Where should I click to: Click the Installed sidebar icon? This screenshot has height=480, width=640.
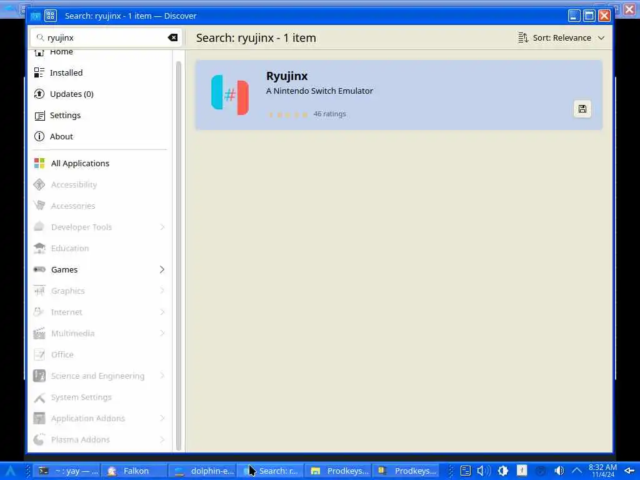point(39,72)
